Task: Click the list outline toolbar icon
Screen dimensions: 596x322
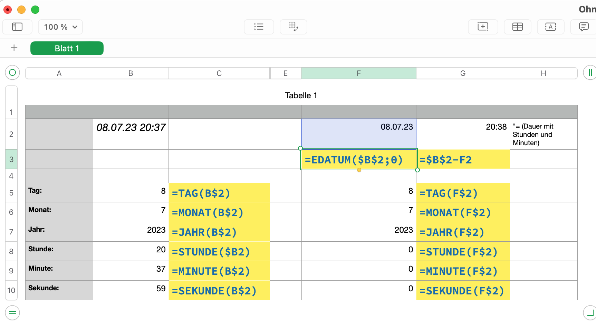Action: tap(259, 27)
